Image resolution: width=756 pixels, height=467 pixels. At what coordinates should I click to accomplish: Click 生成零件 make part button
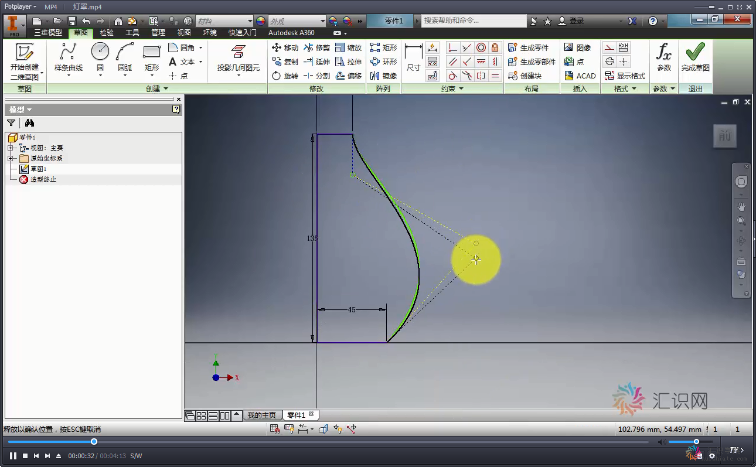529,47
